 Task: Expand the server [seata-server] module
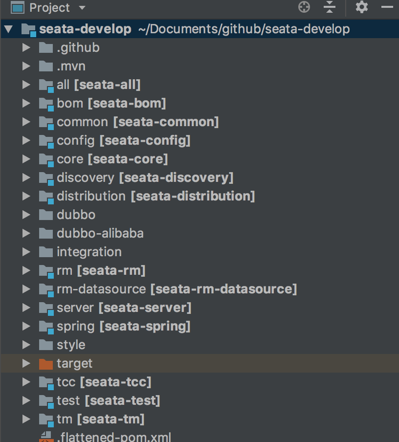point(26,308)
